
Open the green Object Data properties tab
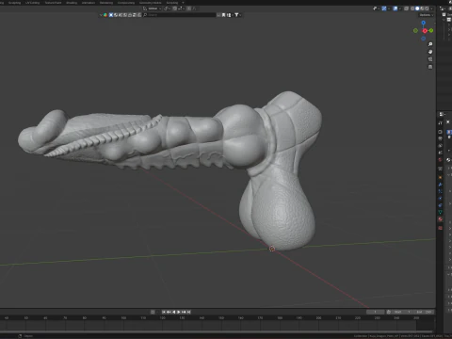(x=440, y=212)
